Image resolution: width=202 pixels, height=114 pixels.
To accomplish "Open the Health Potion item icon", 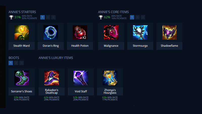I will pos(80,32).
